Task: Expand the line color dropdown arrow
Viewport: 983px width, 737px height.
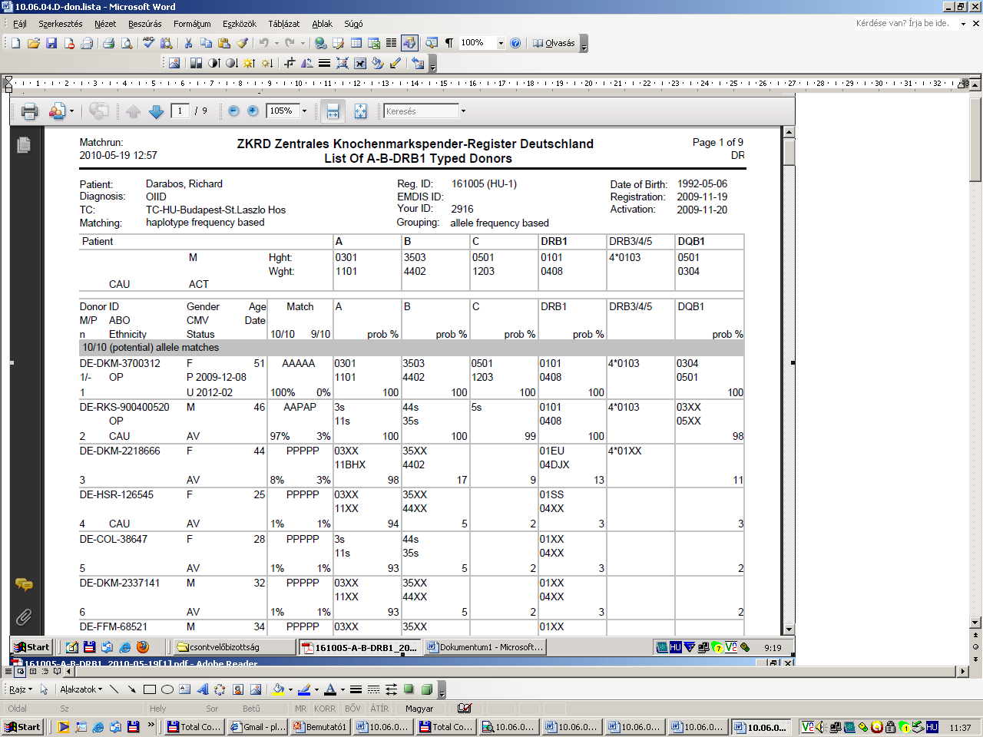Action: (x=316, y=689)
